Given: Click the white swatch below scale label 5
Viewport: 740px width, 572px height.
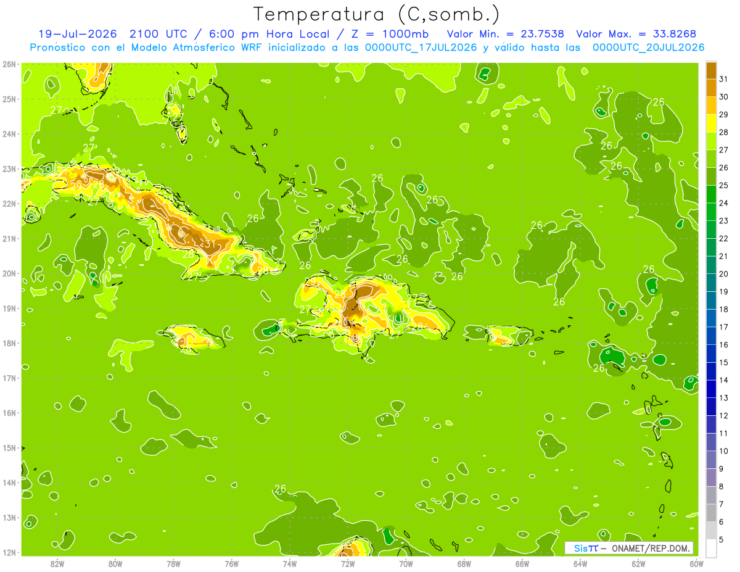Looking at the screenshot, I should pos(711,548).
